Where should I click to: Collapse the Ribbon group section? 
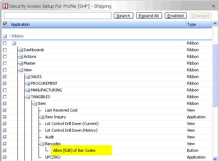[x=5, y=36]
